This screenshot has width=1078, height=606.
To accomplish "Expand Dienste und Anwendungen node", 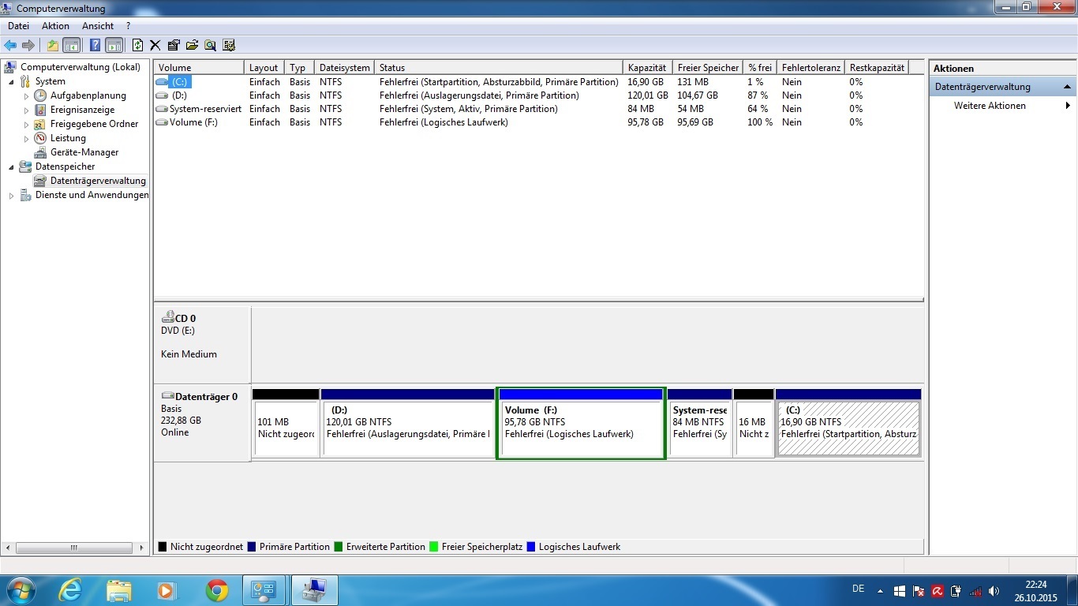I will (x=11, y=195).
